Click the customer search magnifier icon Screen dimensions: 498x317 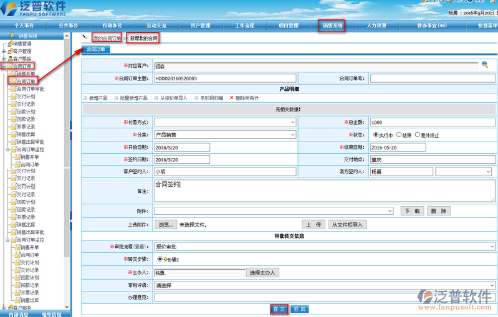pos(484,64)
